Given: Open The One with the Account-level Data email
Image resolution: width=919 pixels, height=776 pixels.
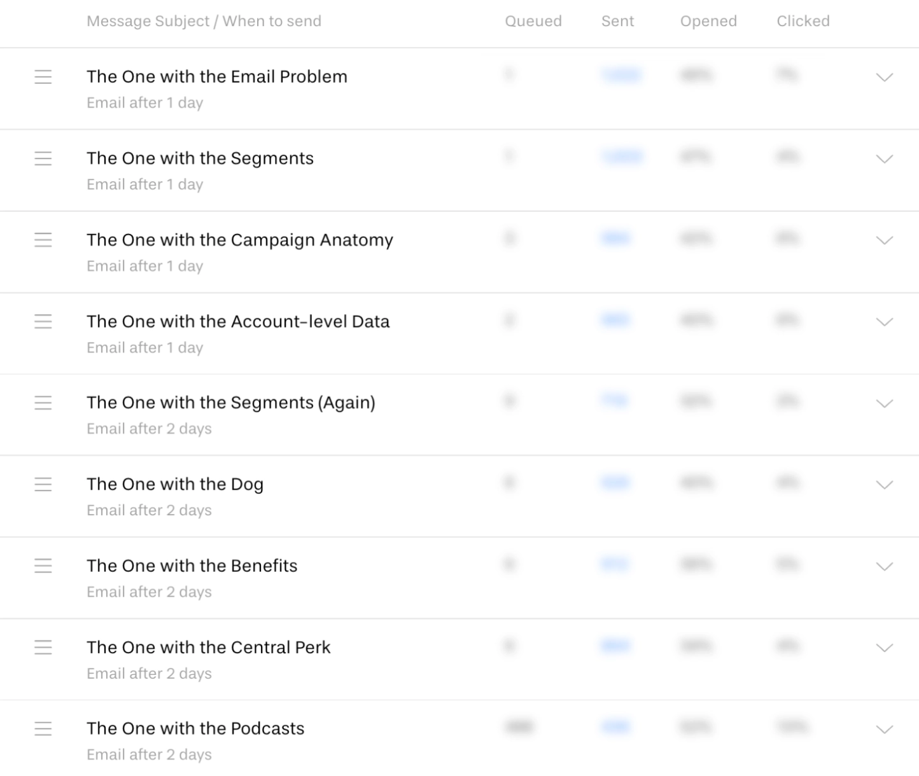Looking at the screenshot, I should pyautogui.click(x=238, y=322).
